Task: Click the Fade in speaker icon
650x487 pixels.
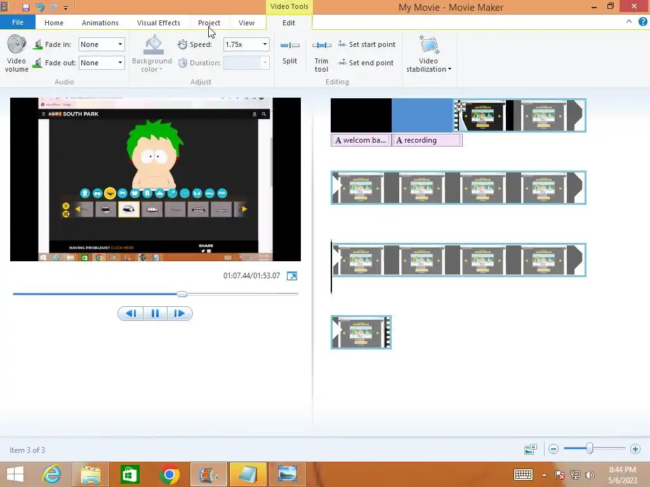Action: [x=38, y=44]
